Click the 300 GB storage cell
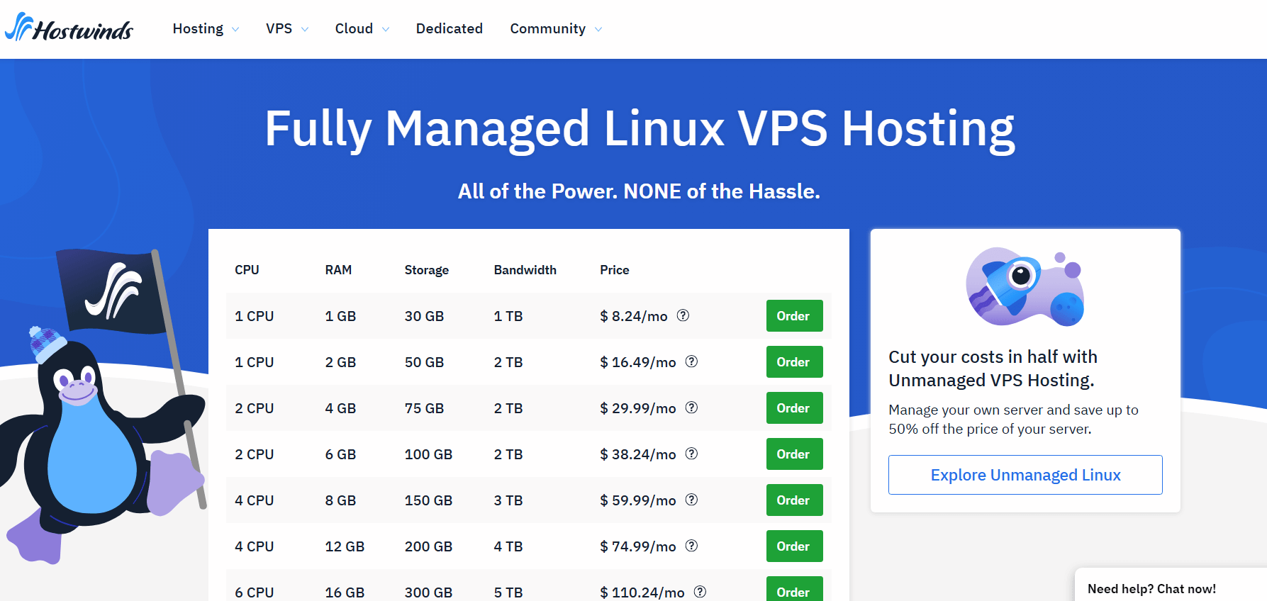This screenshot has width=1267, height=601. [x=428, y=592]
